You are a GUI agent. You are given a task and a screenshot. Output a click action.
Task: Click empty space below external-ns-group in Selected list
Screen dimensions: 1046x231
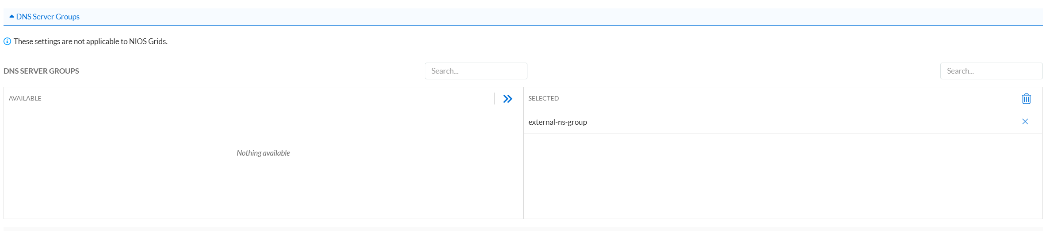[x=783, y=176]
